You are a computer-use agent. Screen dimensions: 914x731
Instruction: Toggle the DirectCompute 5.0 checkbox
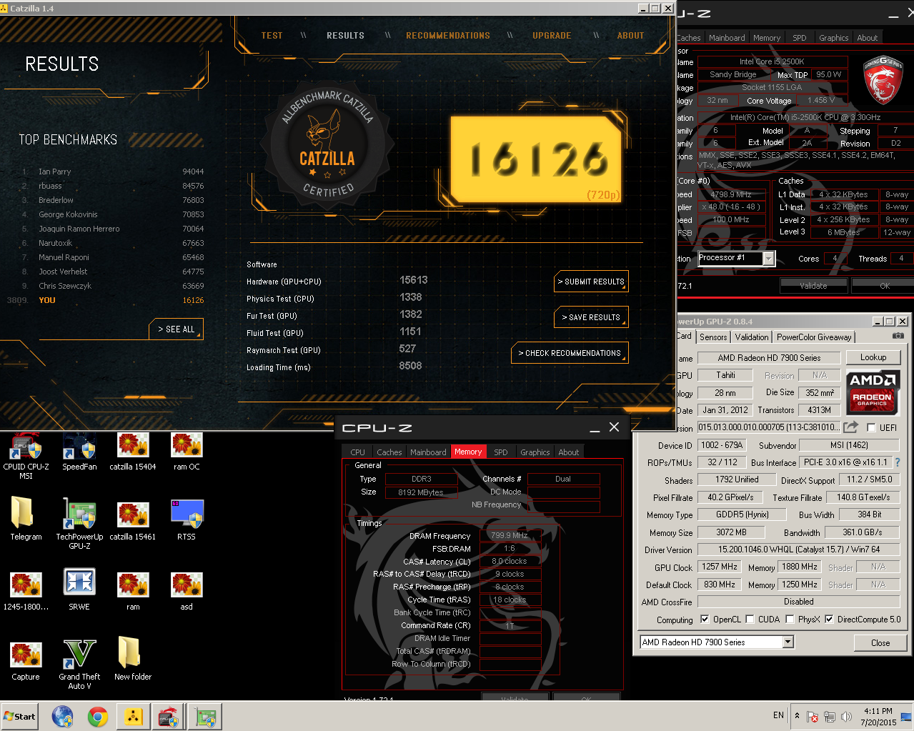[829, 620]
